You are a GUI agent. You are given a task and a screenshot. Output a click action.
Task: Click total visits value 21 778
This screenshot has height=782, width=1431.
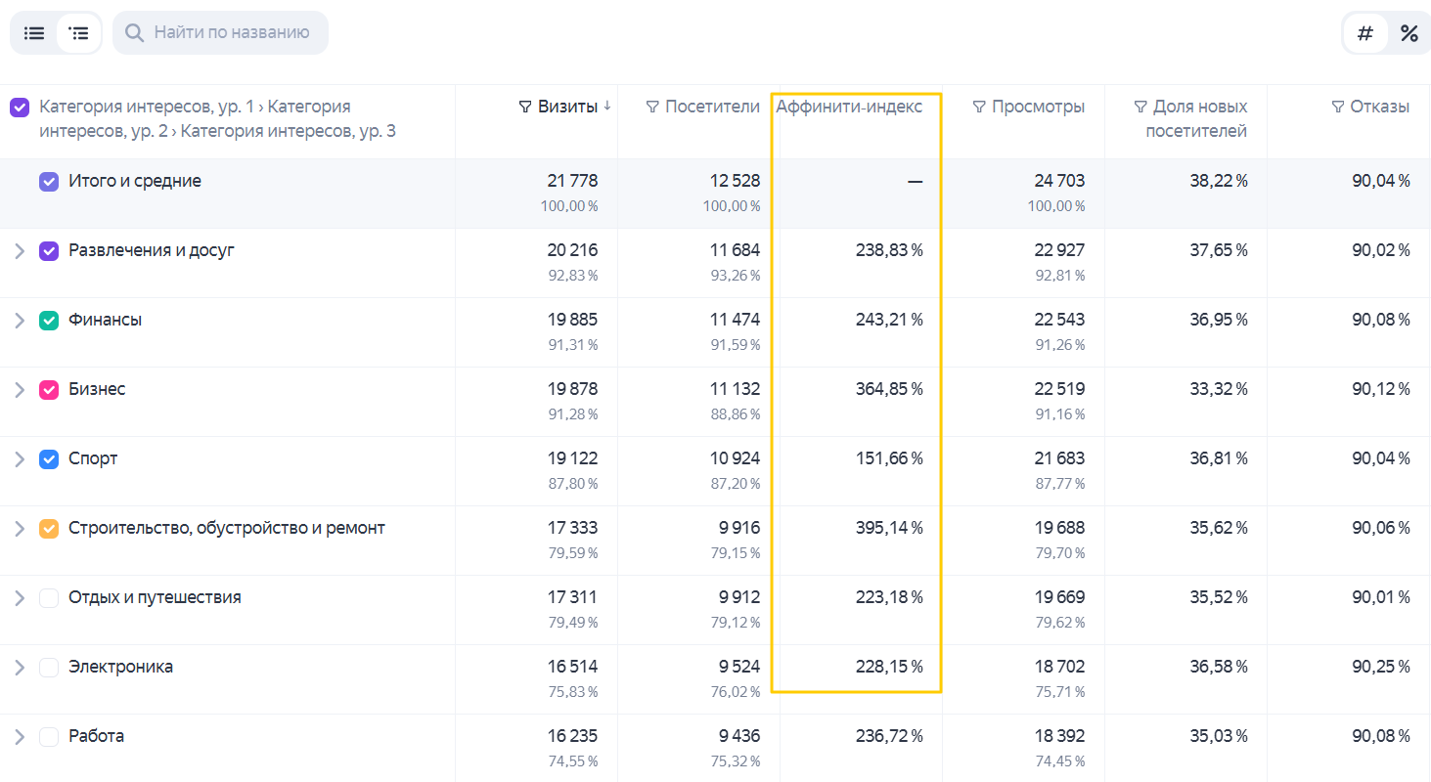coord(572,181)
